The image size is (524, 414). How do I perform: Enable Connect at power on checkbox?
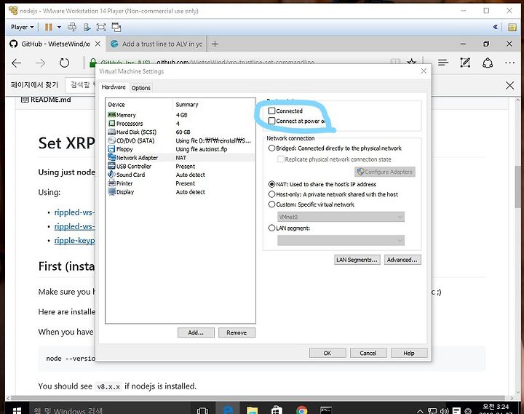coord(272,121)
